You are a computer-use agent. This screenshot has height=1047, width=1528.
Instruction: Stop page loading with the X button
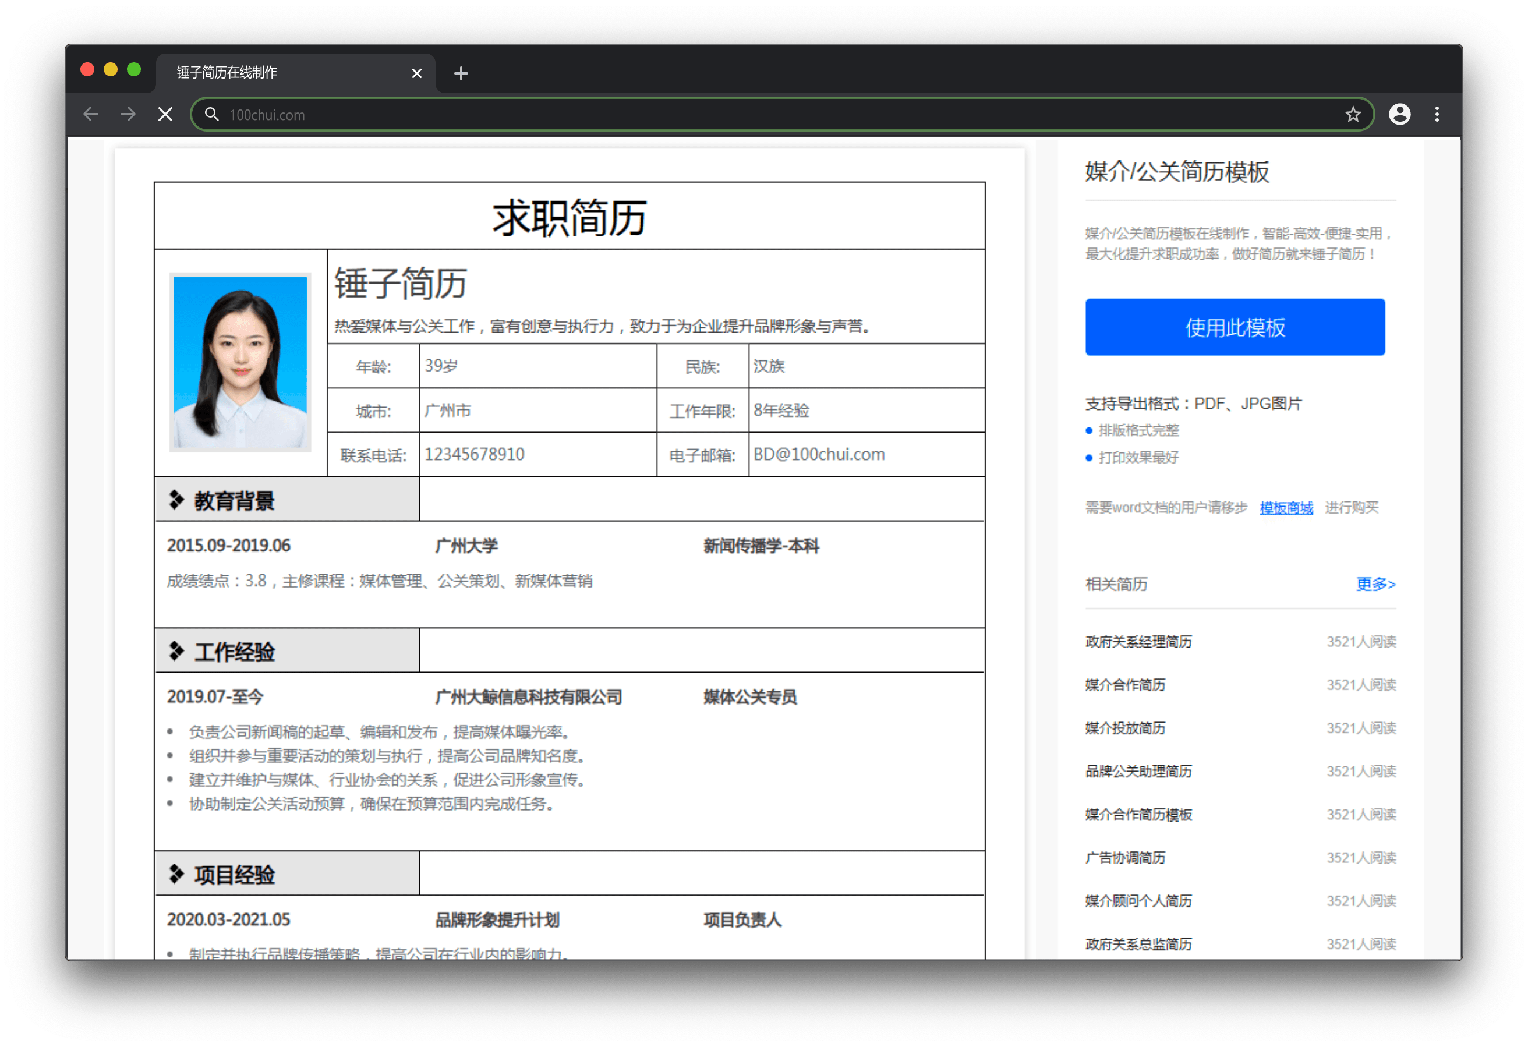[x=166, y=115]
